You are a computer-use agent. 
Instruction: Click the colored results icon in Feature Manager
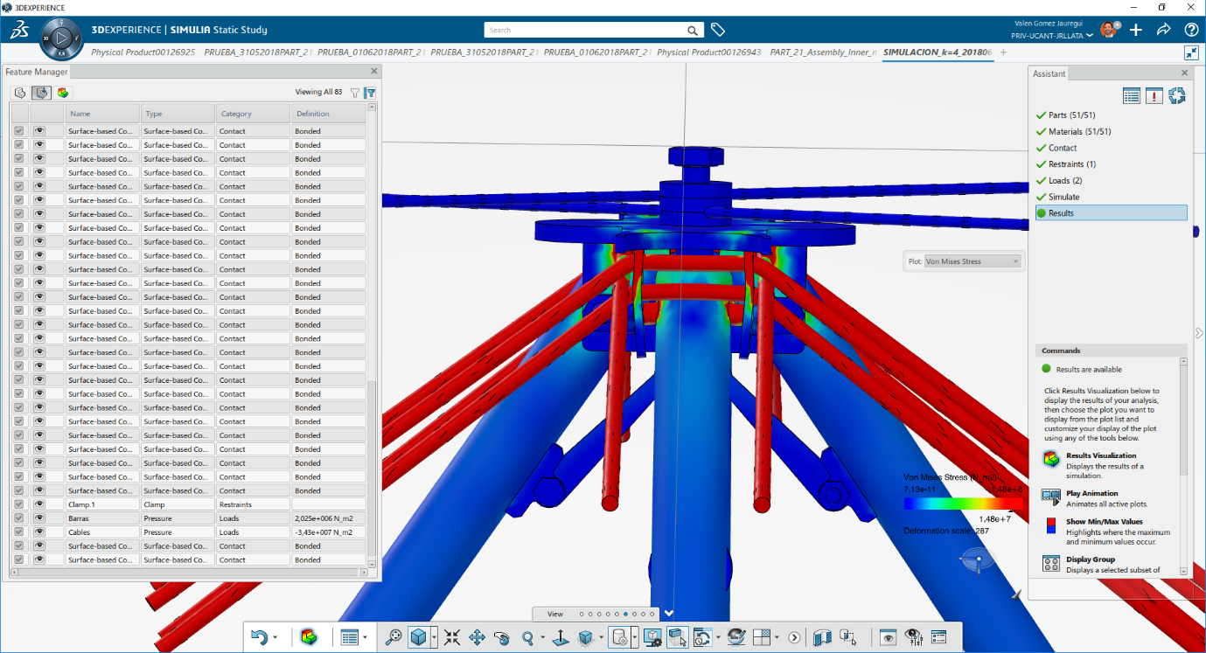63,93
